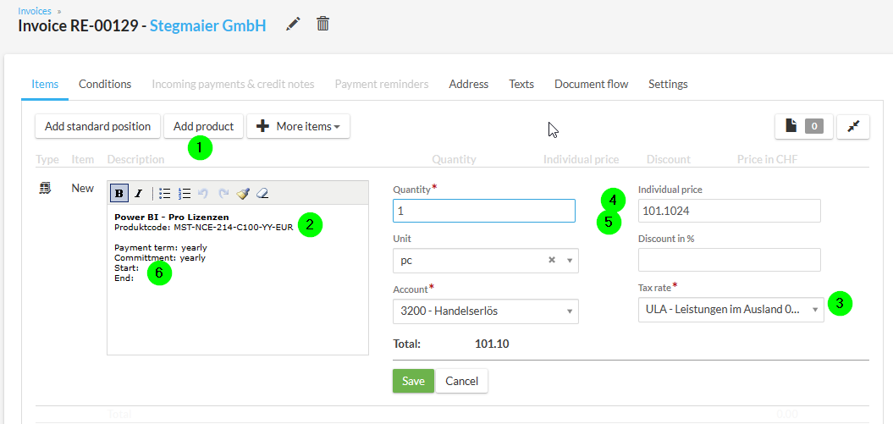Open the Texts tab
Viewport: 893px width, 424px height.
click(521, 85)
